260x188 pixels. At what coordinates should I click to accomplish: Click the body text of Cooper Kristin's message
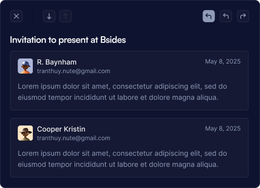pyautogui.click(x=122, y=159)
